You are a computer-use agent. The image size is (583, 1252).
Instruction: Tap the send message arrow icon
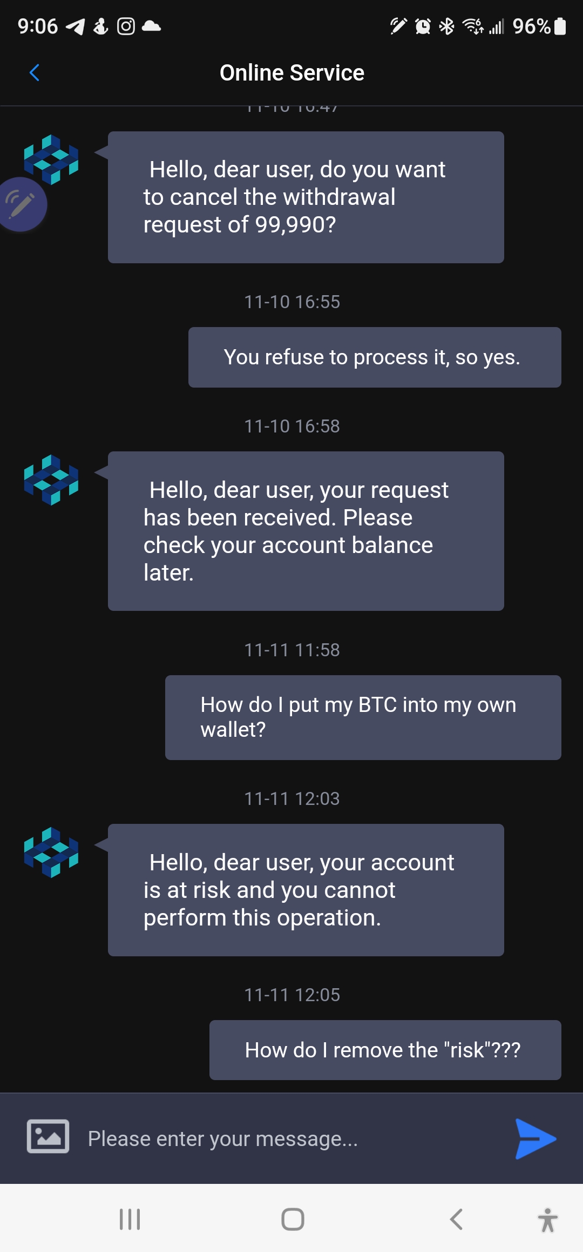coord(535,1139)
